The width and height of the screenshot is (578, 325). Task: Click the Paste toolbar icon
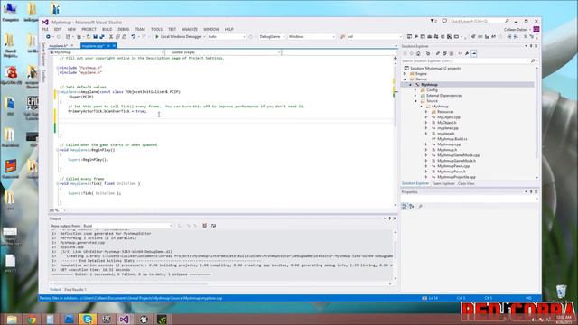125,37
